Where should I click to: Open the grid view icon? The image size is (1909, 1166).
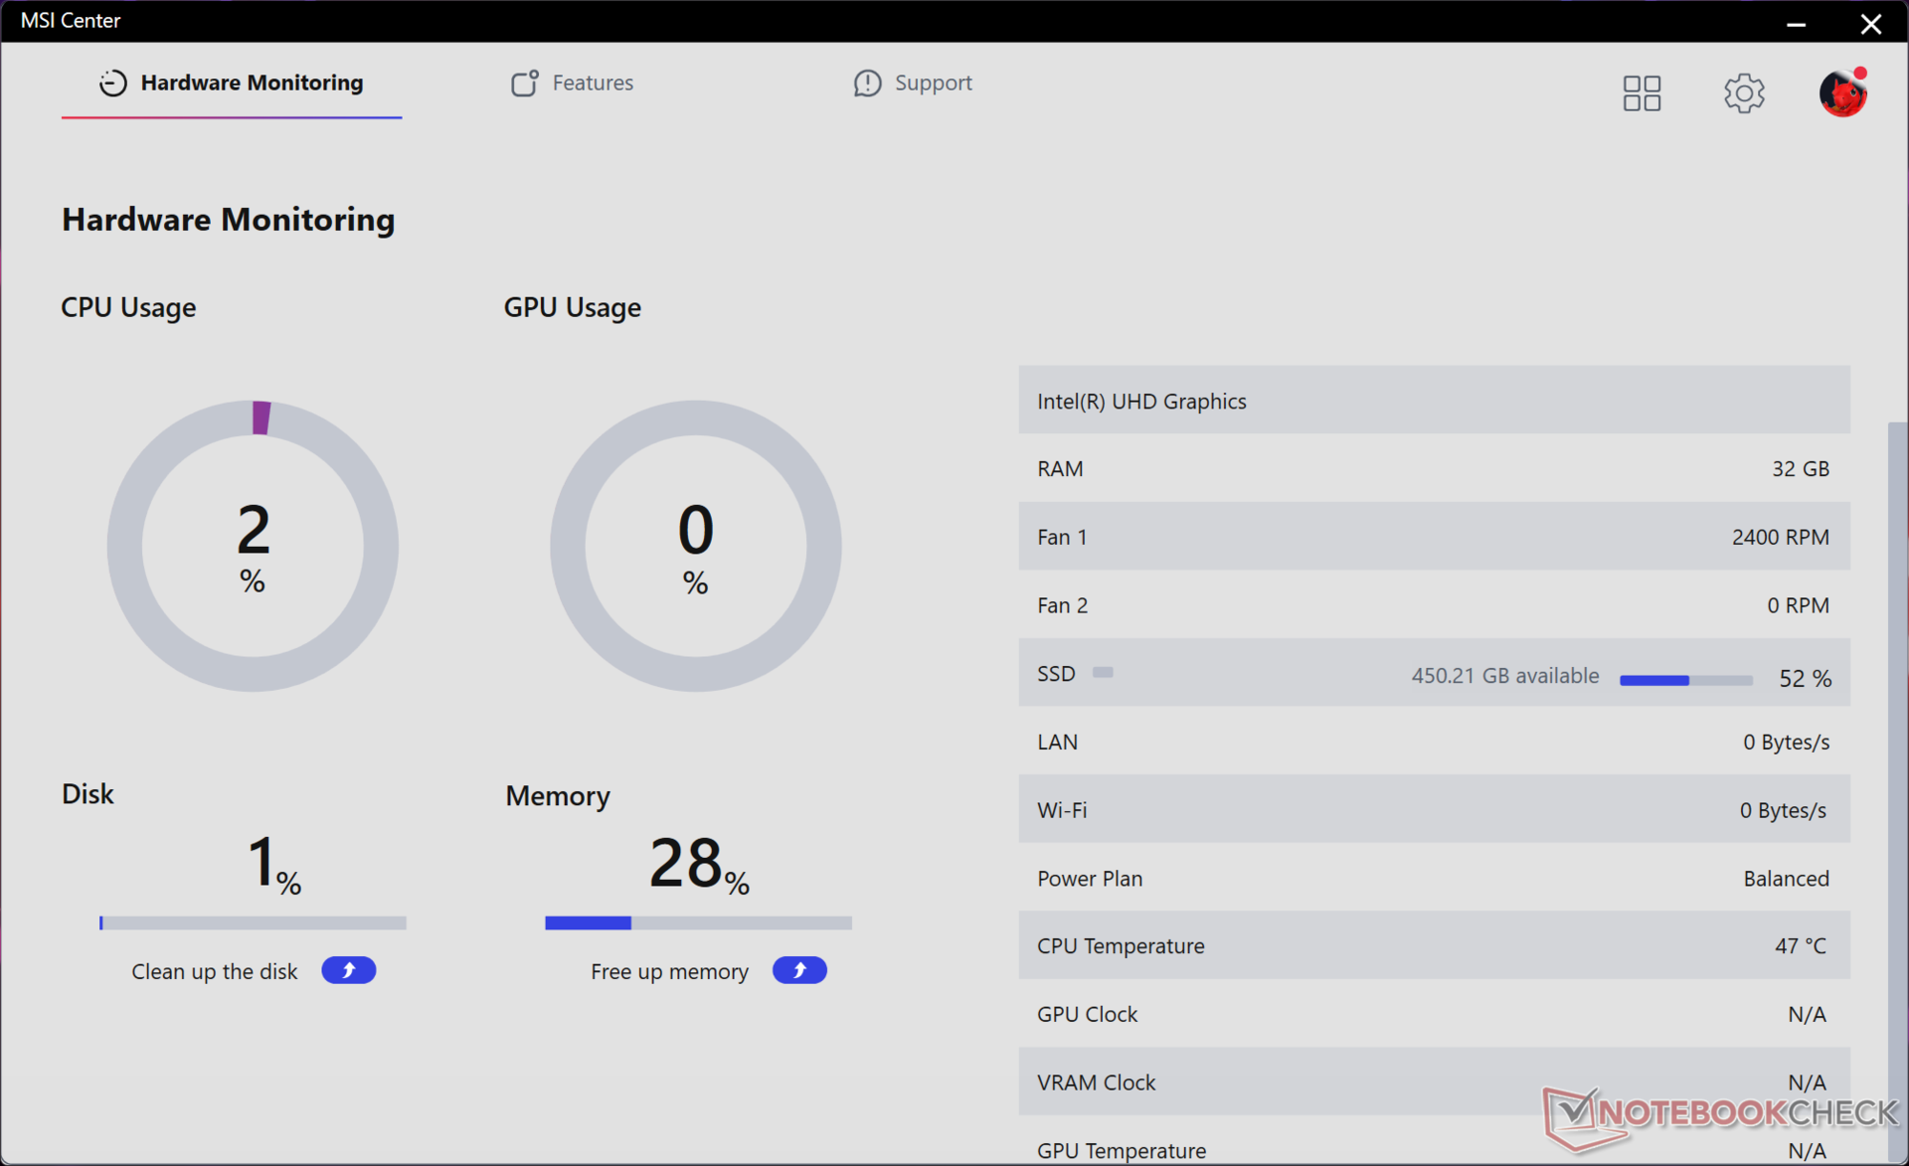click(1642, 93)
